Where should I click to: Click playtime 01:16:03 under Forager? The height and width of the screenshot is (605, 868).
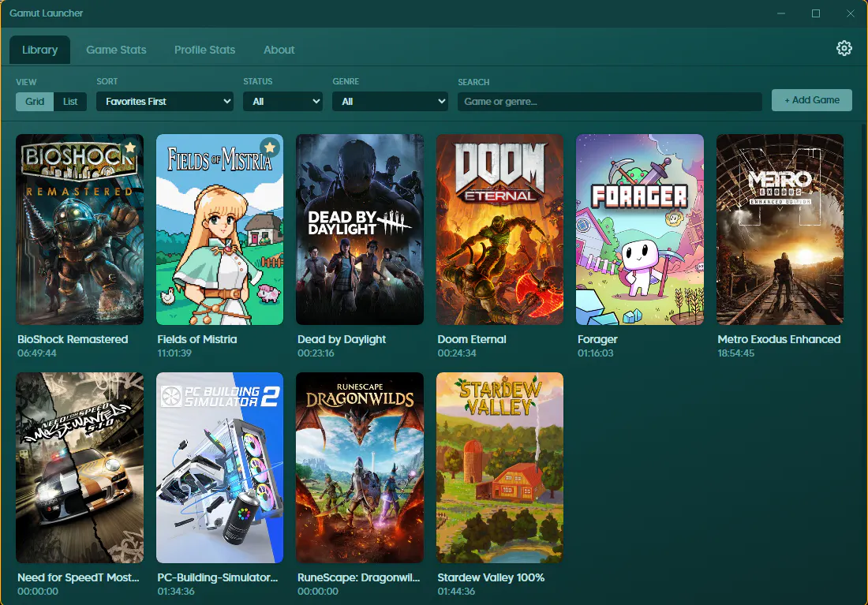tap(595, 353)
